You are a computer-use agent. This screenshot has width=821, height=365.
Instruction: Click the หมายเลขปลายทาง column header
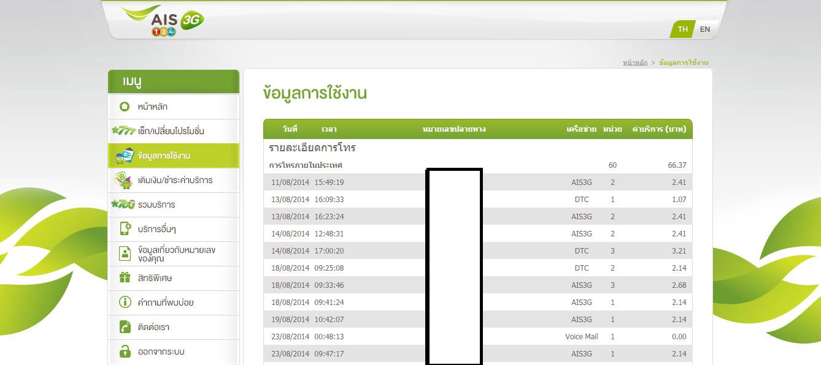[x=454, y=129]
